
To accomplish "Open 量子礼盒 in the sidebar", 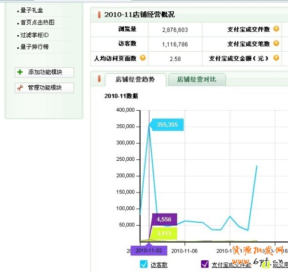I will pos(32,10).
